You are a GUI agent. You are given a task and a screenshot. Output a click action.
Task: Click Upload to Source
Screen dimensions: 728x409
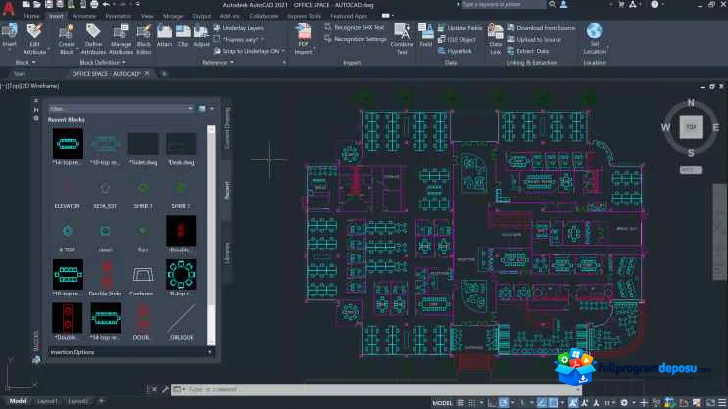pyautogui.click(x=534, y=39)
